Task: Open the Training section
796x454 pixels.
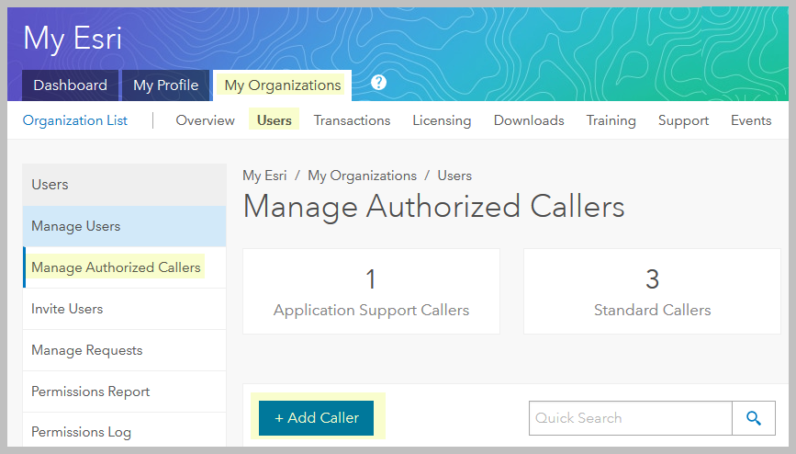Action: (x=611, y=120)
